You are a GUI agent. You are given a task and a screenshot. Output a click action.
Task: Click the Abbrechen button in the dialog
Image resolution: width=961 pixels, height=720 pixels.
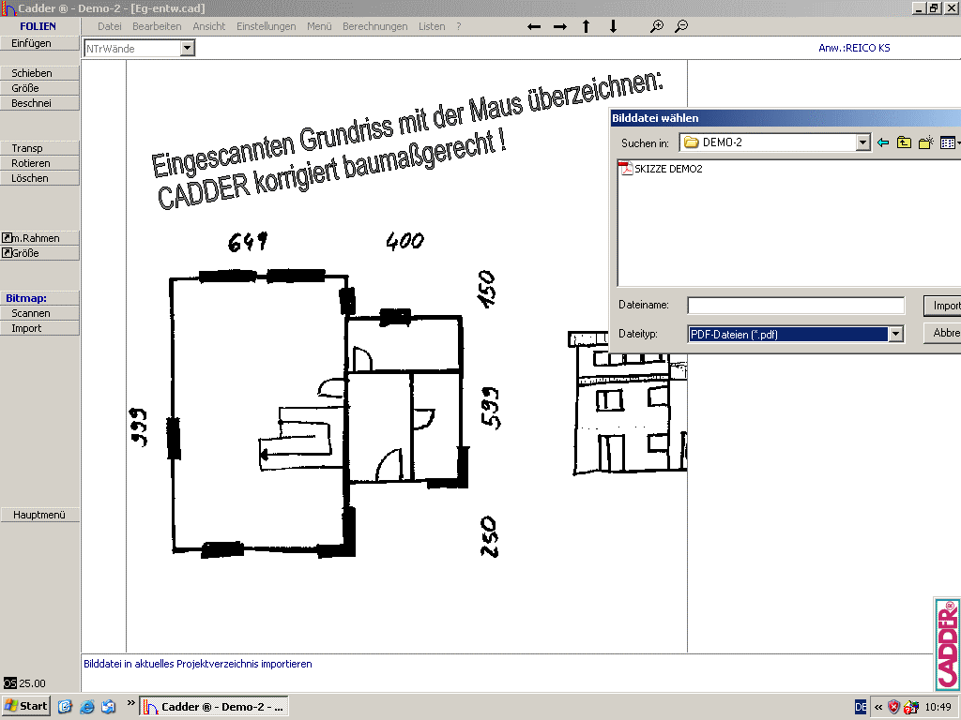pos(942,333)
